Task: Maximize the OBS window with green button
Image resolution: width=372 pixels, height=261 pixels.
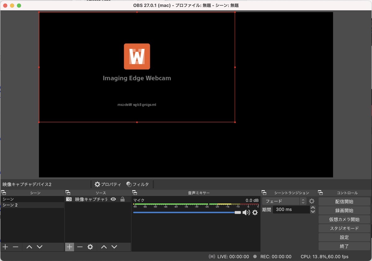Action: (19, 6)
